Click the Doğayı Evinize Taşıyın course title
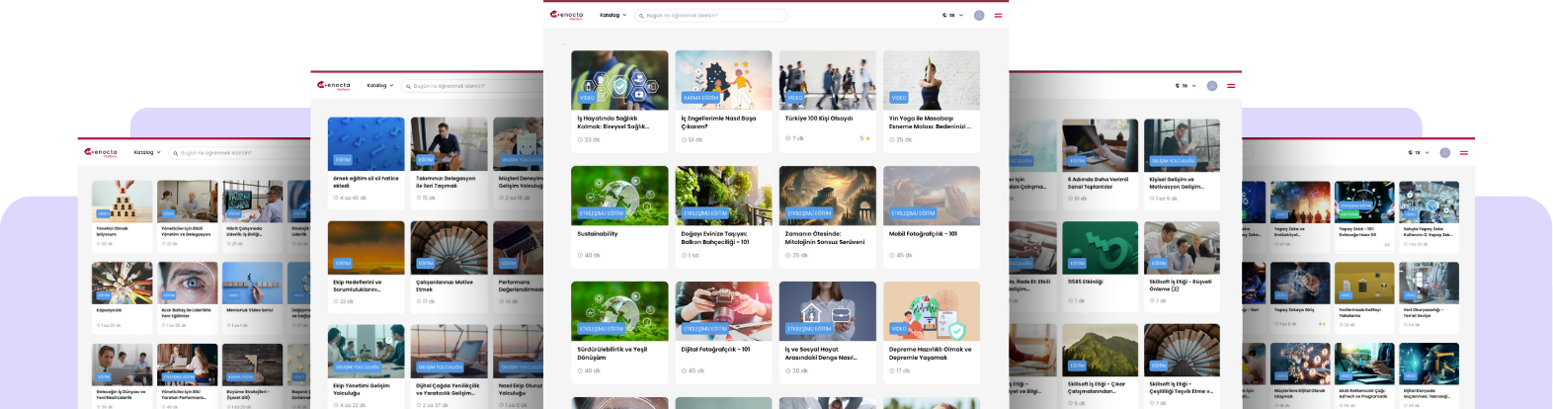The image size is (1553, 409). [x=715, y=238]
